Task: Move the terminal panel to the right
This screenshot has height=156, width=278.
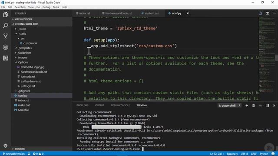Action: (x=268, y=106)
